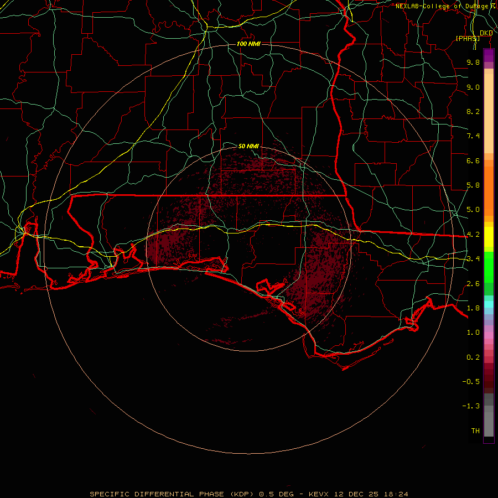
Task: Pick the green segment of the color bar
Action: tap(489, 267)
